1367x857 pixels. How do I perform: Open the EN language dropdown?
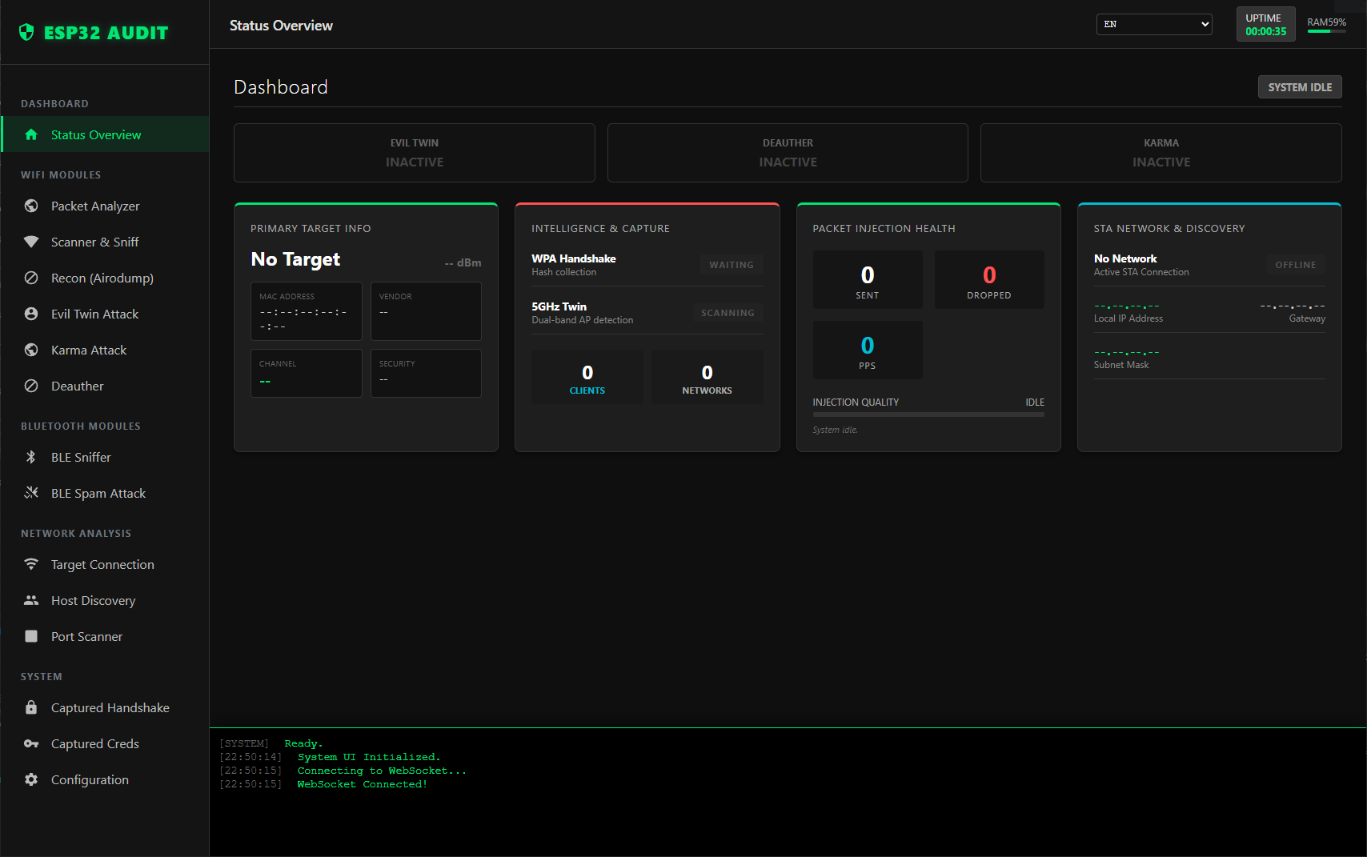[x=1154, y=24]
